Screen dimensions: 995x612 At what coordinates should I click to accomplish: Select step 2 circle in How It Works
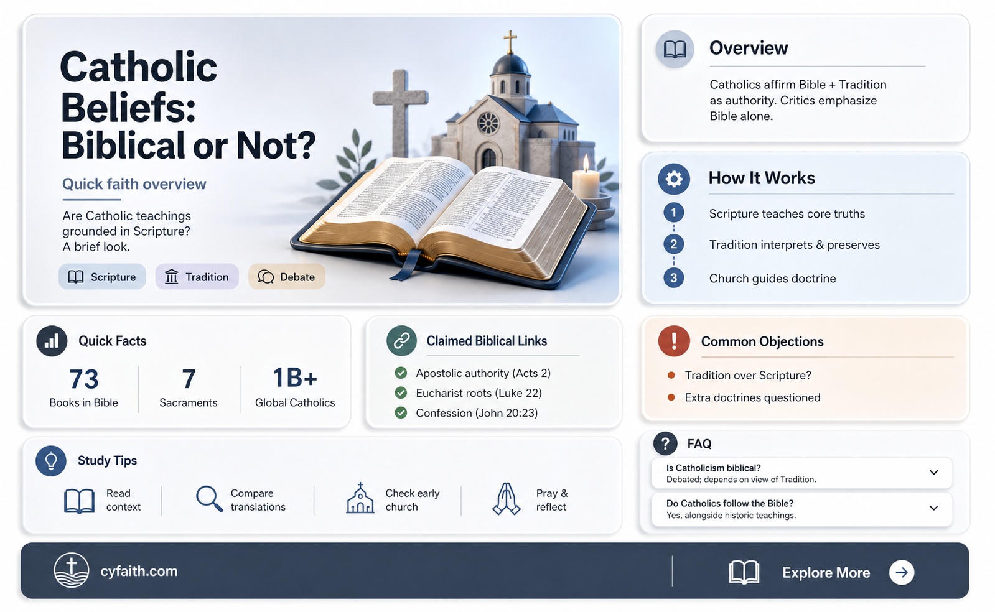(673, 244)
